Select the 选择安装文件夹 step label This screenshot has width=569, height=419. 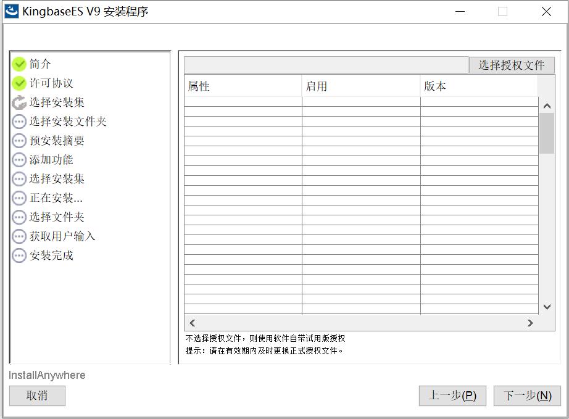pyautogui.click(x=68, y=122)
